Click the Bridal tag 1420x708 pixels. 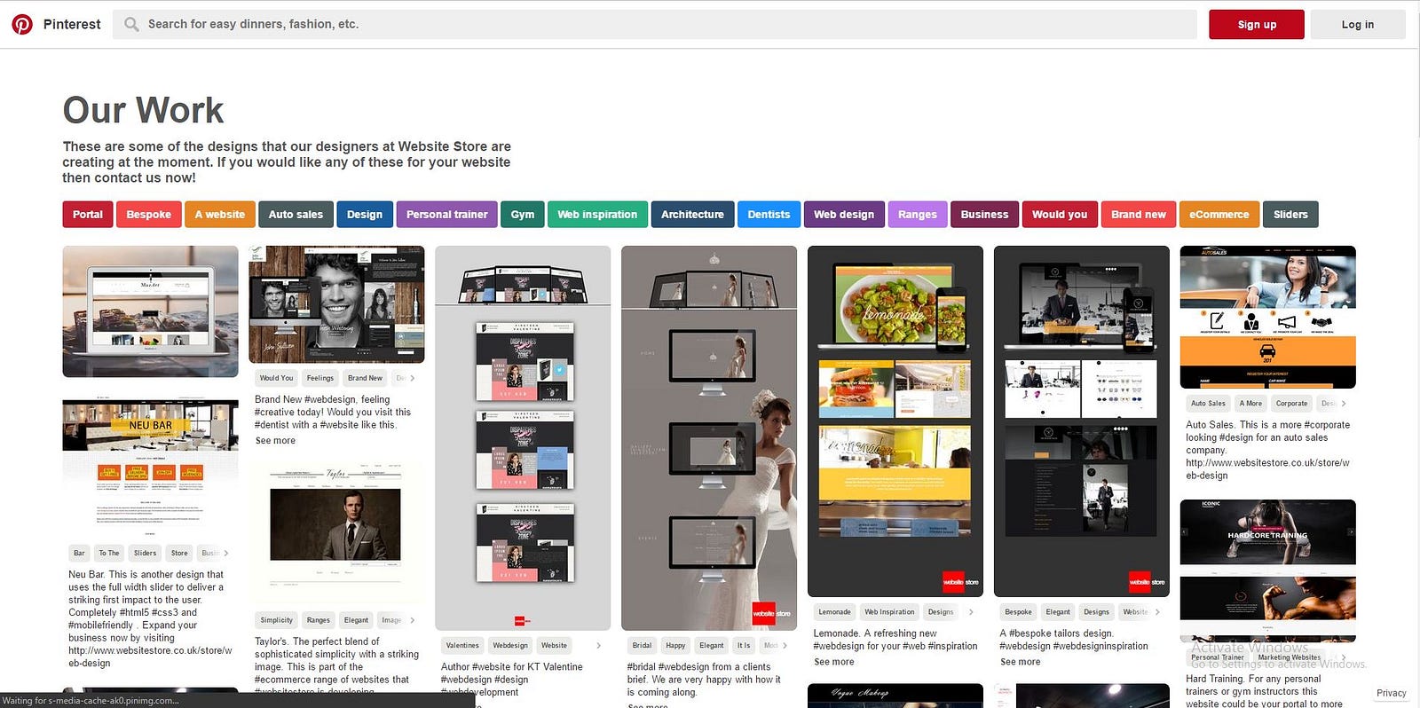[642, 645]
